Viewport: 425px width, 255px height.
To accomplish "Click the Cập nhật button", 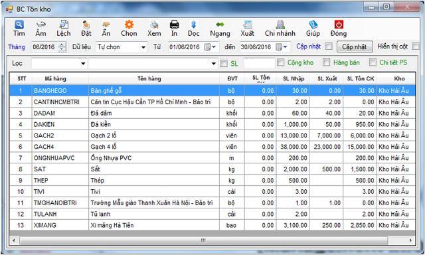I will tap(355, 47).
